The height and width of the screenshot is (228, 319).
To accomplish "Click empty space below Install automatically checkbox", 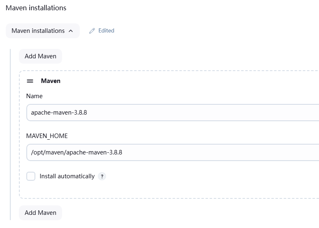I will (x=123, y=190).
